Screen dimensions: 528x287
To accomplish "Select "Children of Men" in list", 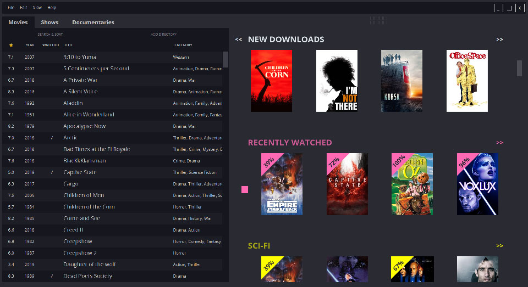I will (x=112, y=195).
